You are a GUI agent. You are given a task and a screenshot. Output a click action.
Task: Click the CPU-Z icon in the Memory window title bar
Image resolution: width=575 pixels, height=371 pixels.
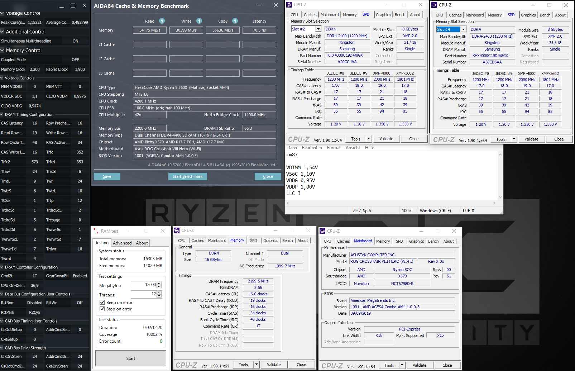point(177,230)
